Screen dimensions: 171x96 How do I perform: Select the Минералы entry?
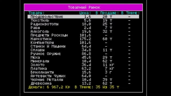point(83,61)
